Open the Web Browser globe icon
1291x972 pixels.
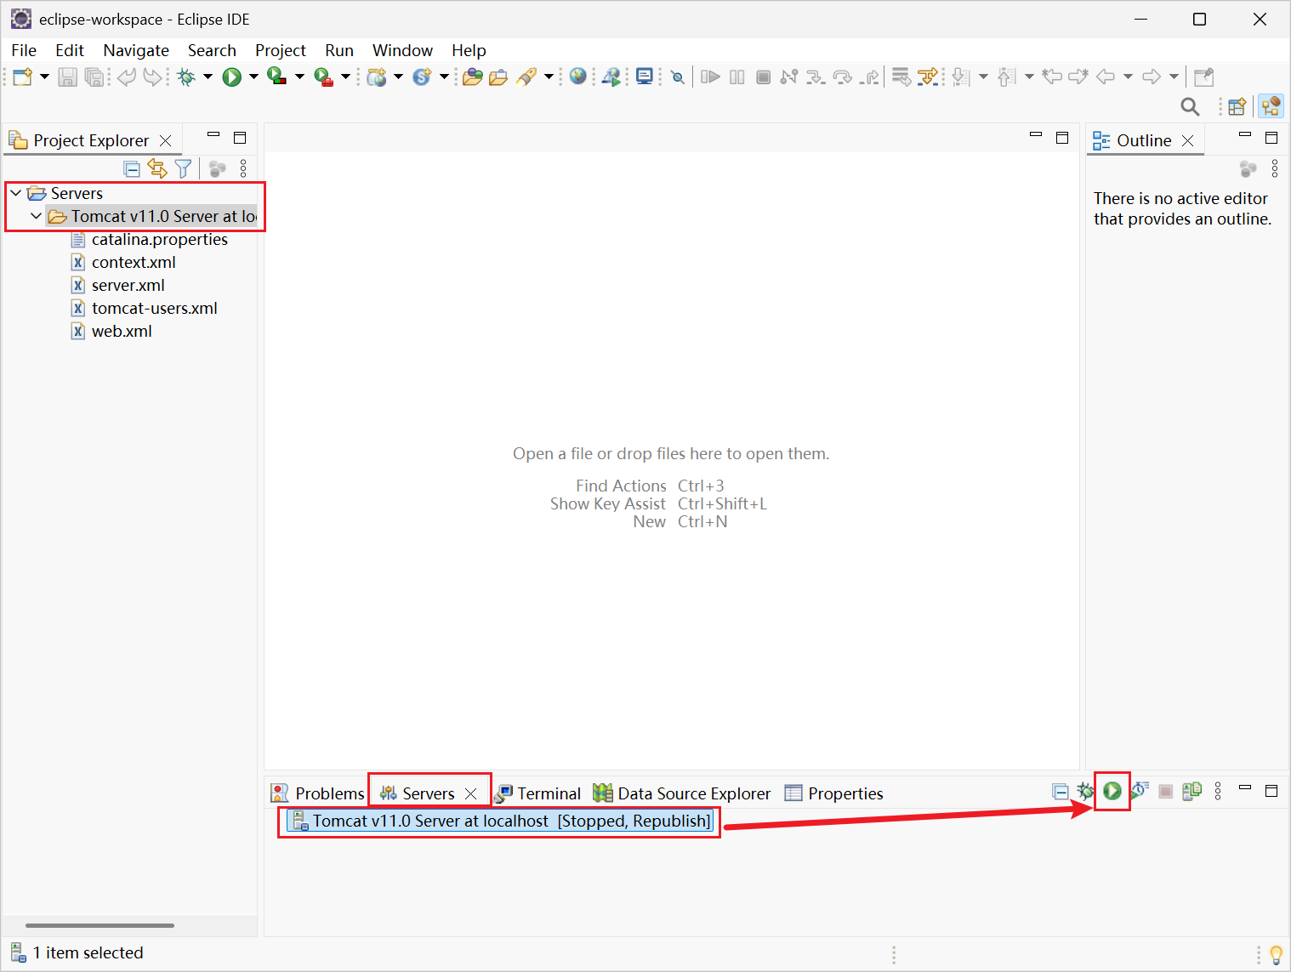[578, 77]
